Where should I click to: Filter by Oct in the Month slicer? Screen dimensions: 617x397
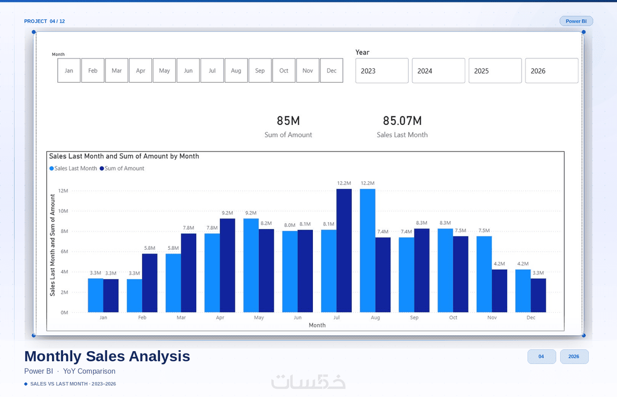coord(284,70)
